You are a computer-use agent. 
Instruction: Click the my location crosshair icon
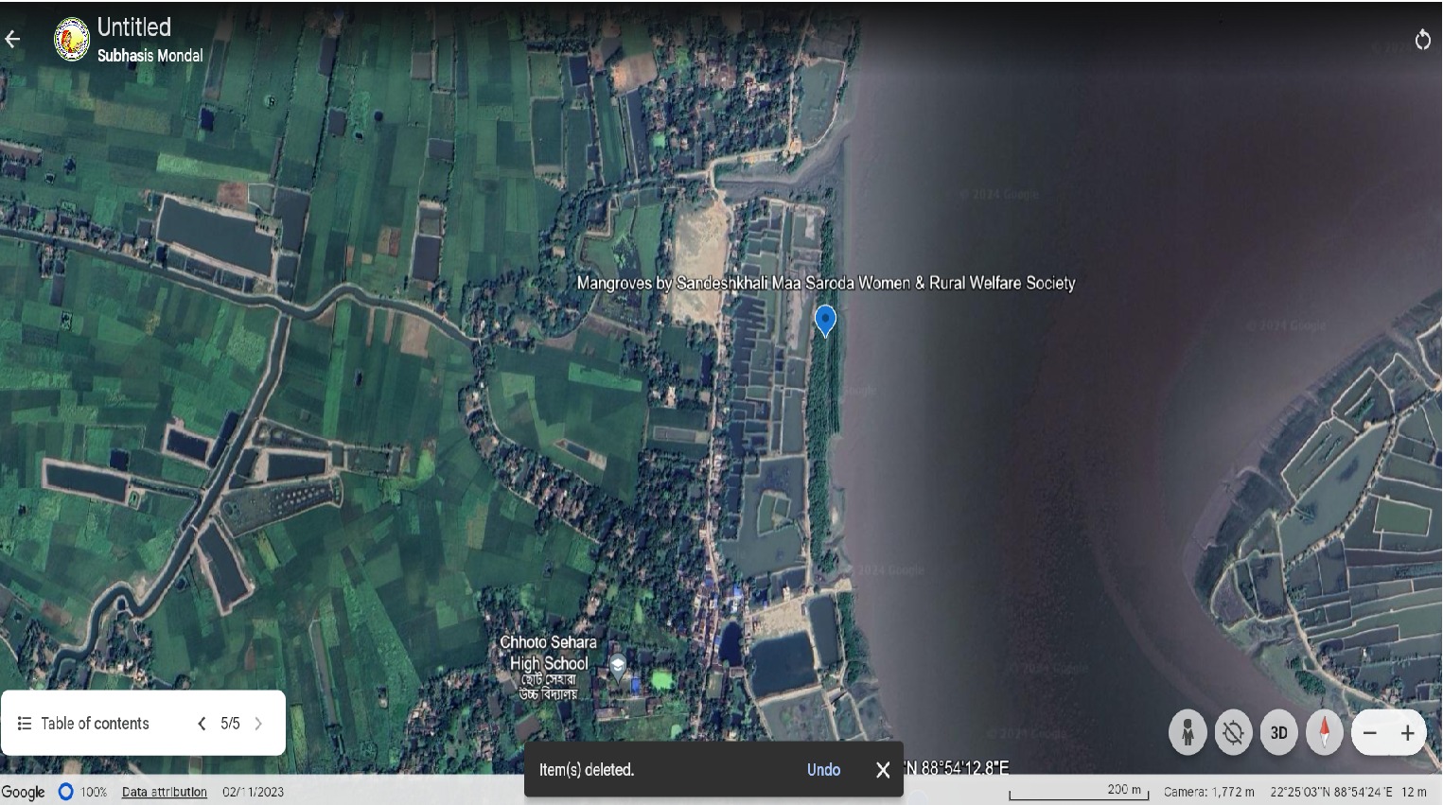coord(1233,733)
